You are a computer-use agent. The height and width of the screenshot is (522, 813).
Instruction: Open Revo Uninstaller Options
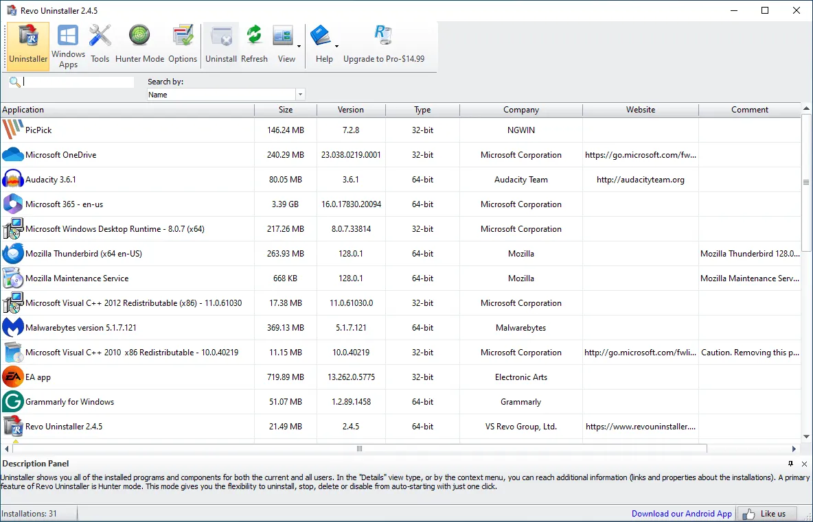click(182, 44)
